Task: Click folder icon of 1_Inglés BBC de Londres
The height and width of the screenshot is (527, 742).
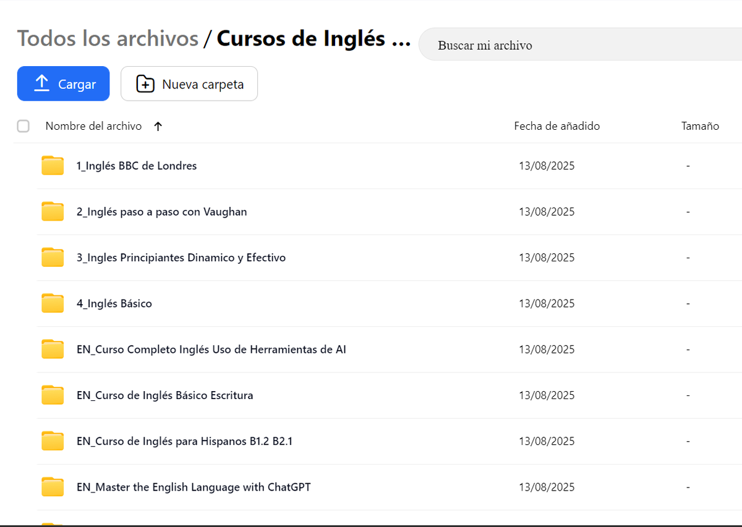Action: point(53,166)
